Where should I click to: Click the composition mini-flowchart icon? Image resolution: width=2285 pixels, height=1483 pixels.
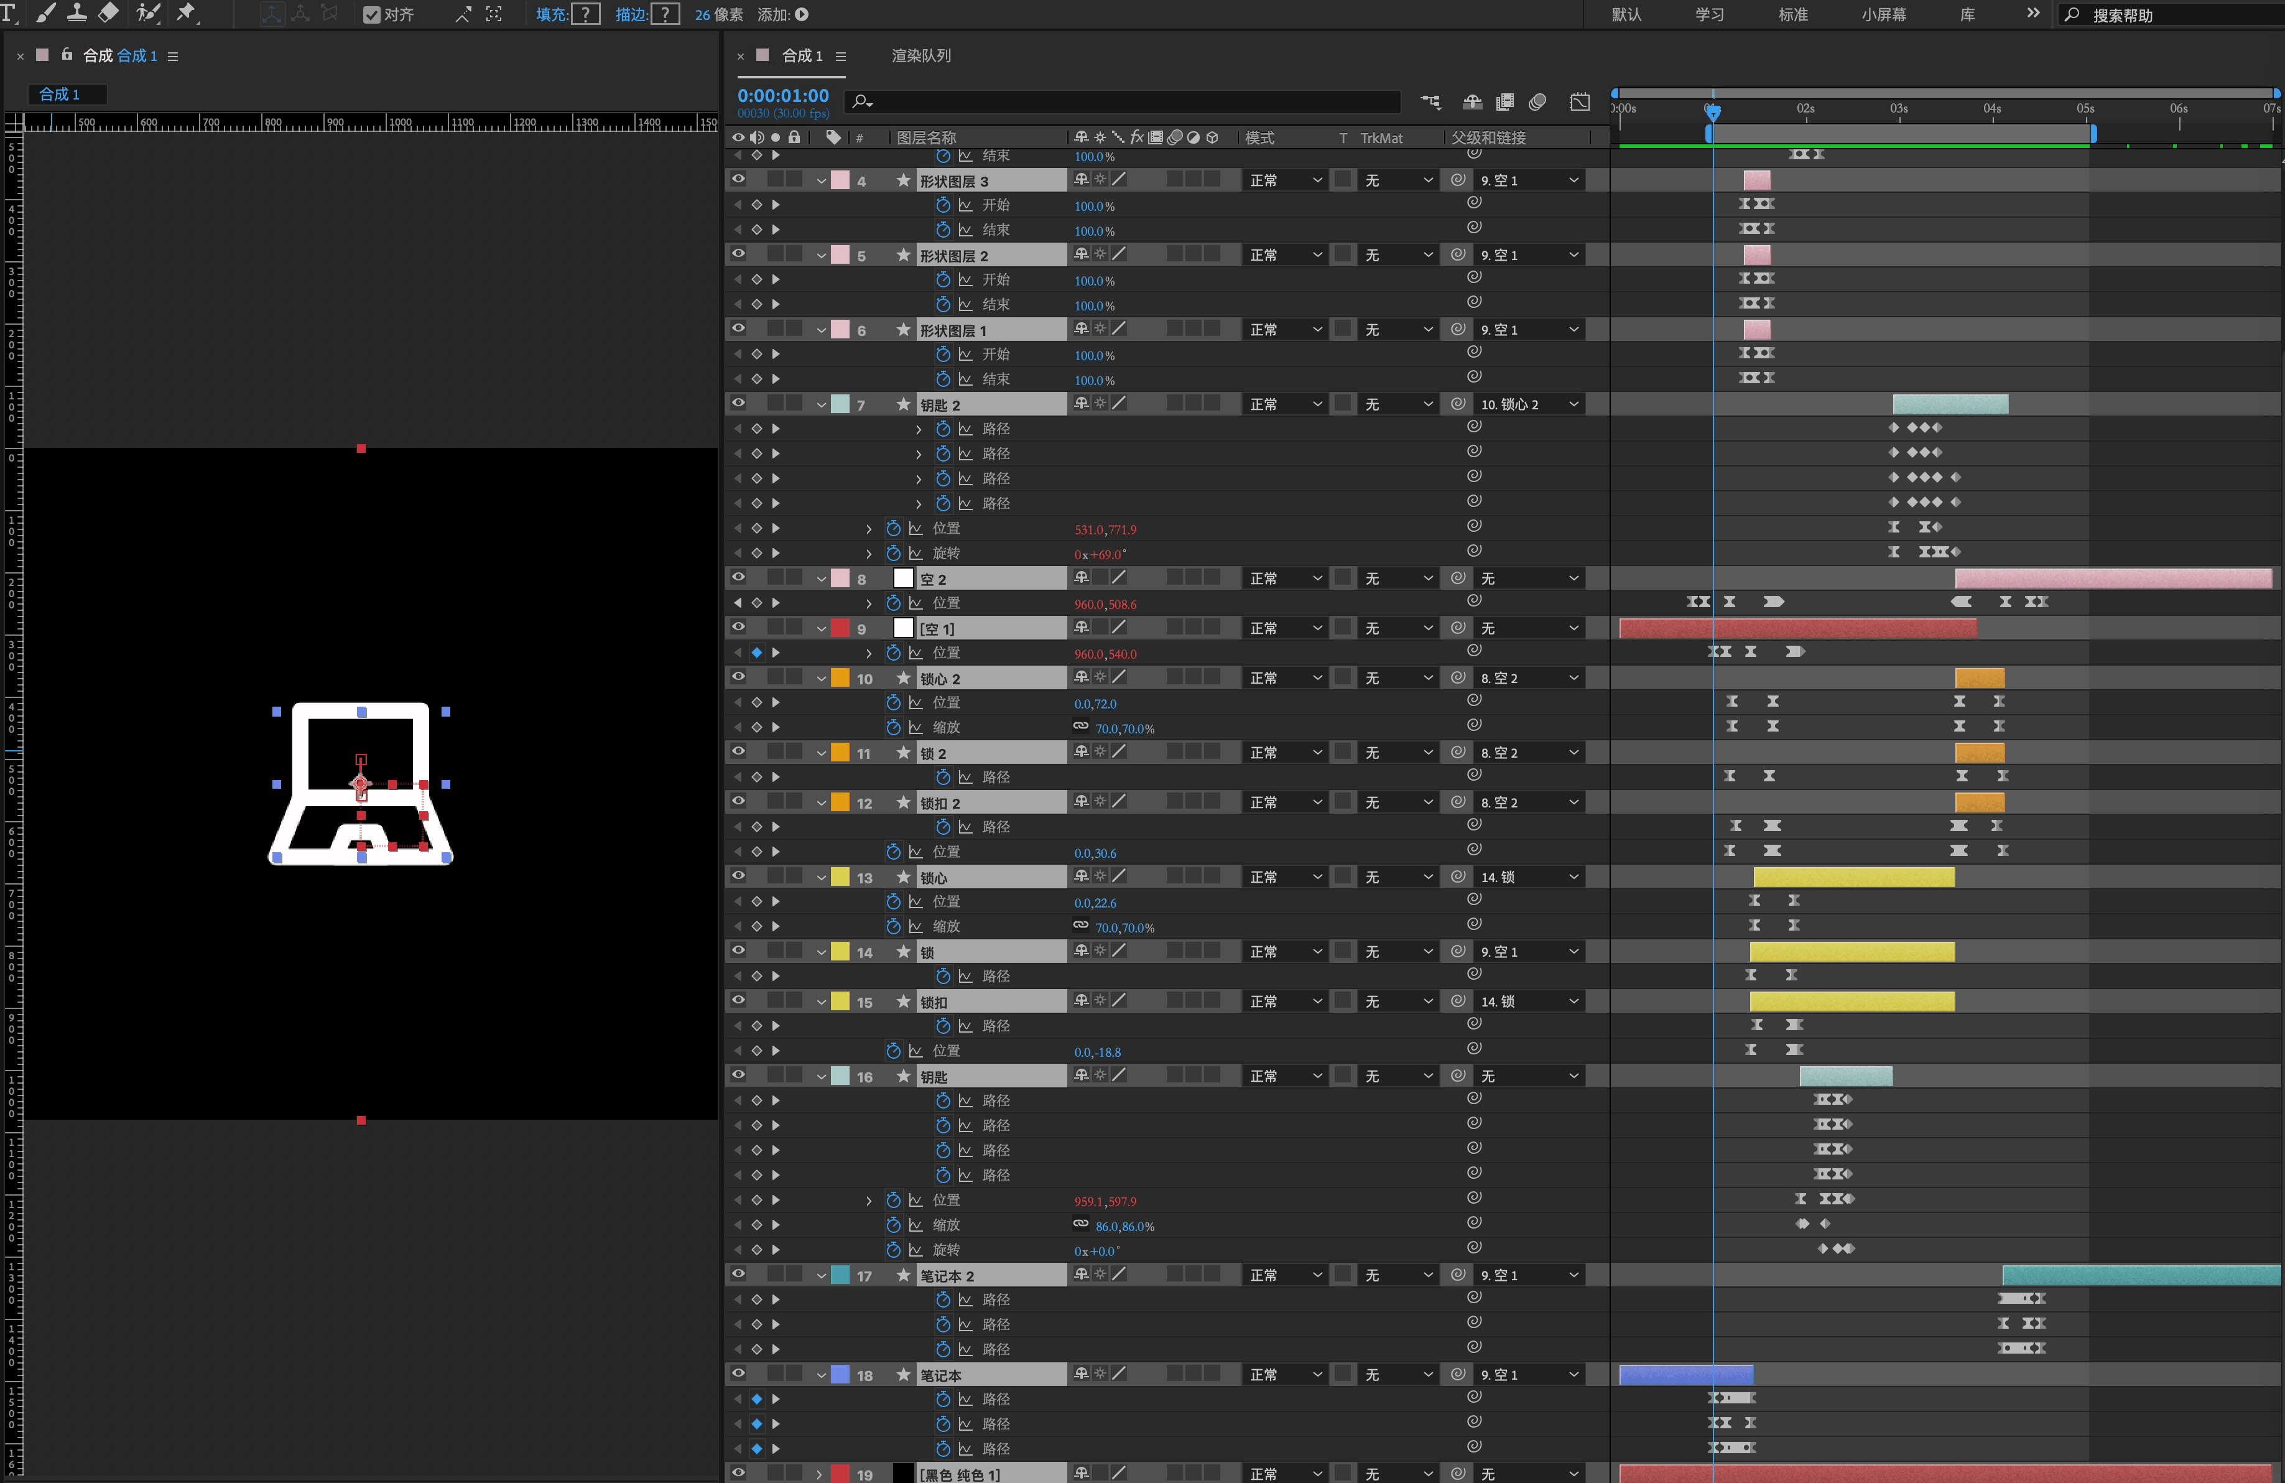click(x=1430, y=102)
